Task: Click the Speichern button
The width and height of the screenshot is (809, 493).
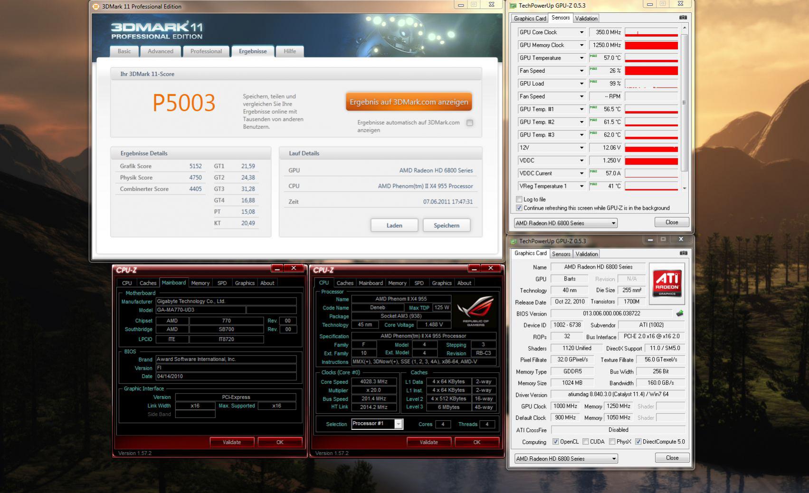Action: click(x=447, y=225)
